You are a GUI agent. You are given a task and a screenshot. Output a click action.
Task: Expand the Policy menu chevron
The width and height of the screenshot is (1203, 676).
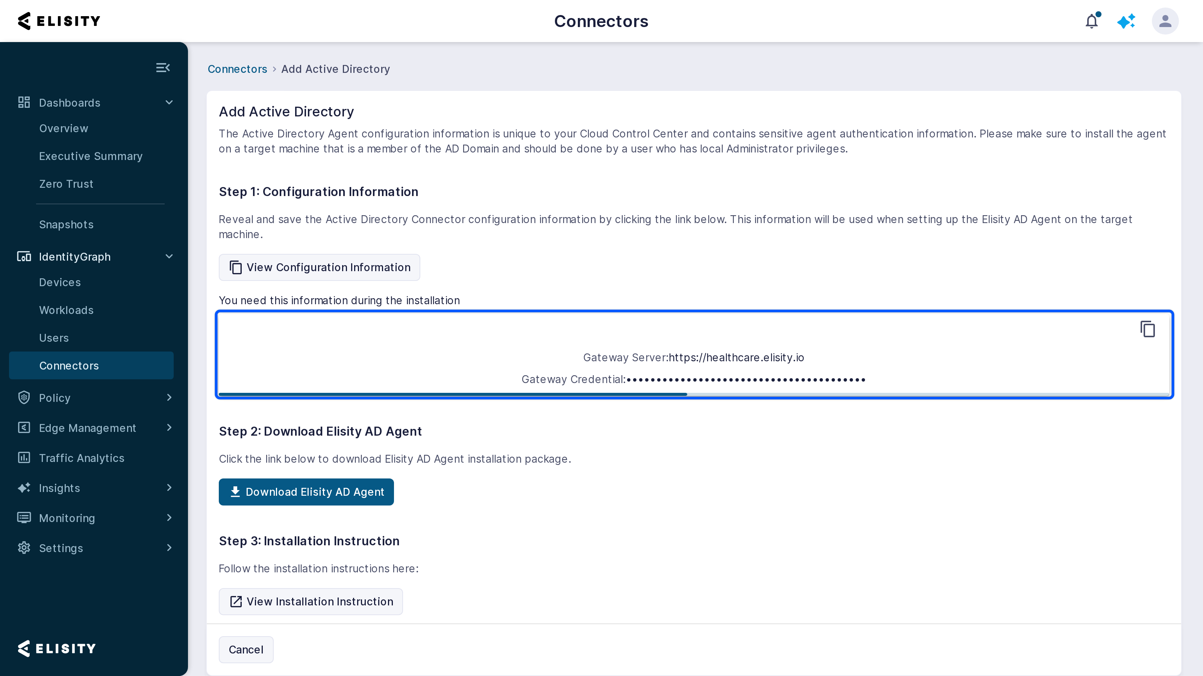169,397
